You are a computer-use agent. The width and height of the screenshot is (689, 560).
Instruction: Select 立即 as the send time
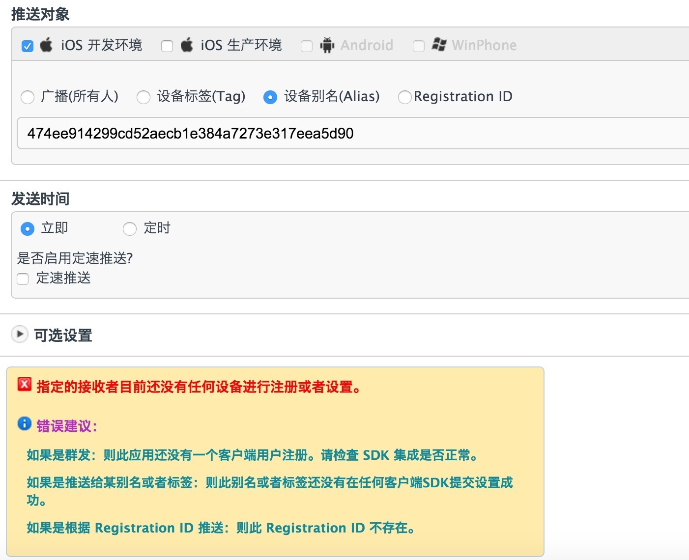point(28,229)
